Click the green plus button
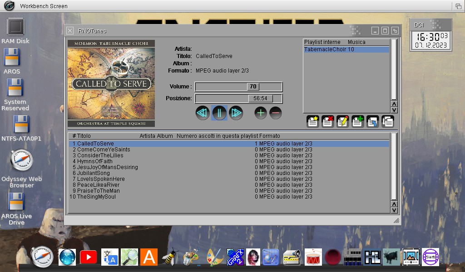 261,113
